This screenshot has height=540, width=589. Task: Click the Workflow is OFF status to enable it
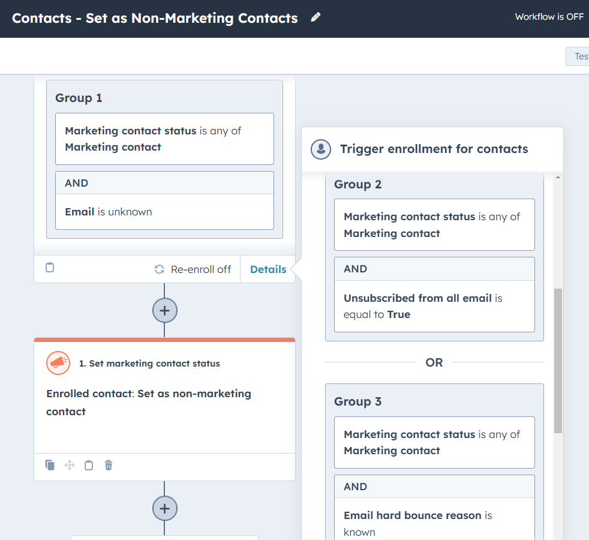pos(549,17)
